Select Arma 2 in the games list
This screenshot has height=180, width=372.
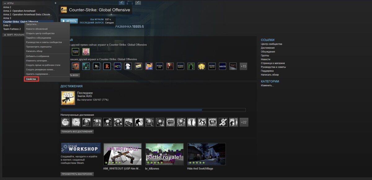point(7,7)
